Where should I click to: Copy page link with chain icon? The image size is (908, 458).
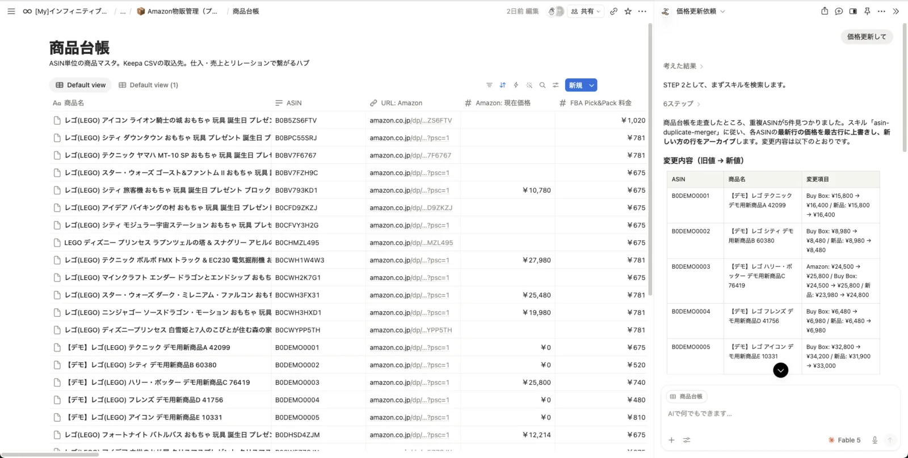[613, 11]
